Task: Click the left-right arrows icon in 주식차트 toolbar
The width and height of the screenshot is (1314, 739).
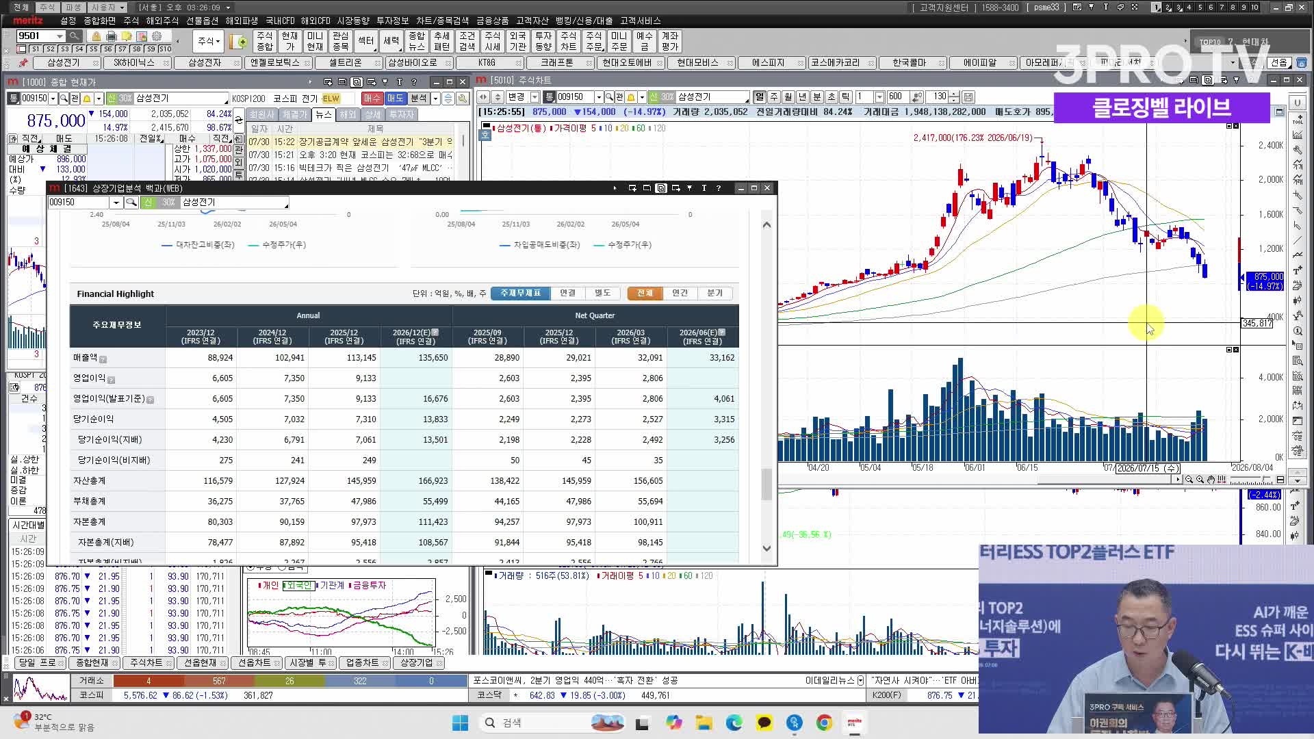Action: (483, 97)
